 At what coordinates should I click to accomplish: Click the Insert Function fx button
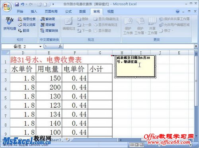click(x=60, y=47)
